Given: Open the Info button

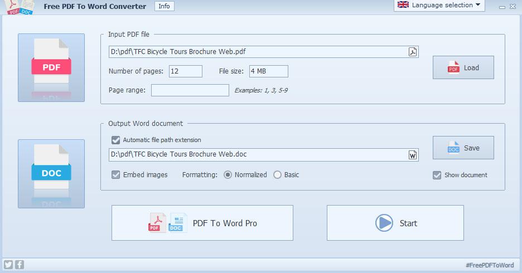Looking at the screenshot, I should [x=164, y=6].
